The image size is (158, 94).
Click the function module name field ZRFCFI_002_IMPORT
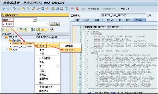point(124,15)
